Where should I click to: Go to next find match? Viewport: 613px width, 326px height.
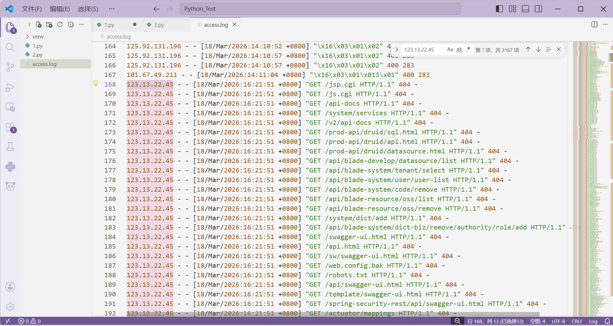coord(538,49)
